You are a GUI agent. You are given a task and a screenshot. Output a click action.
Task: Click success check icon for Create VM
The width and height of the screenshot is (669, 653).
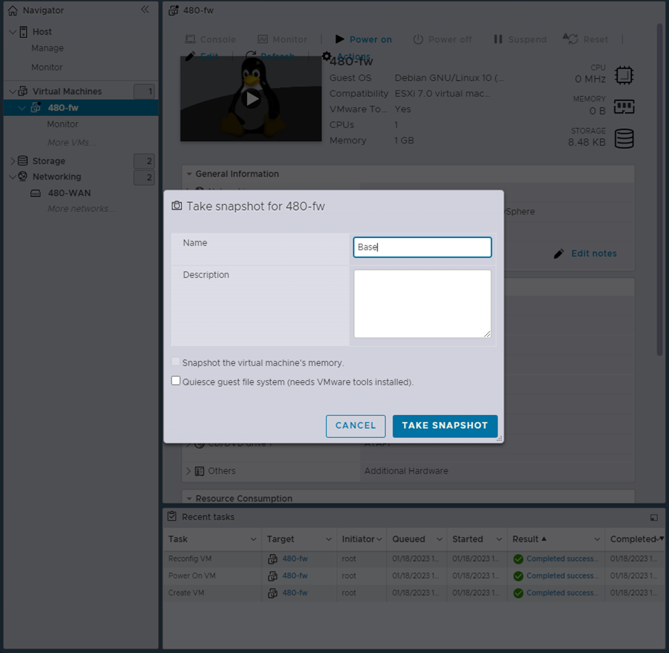pos(519,593)
